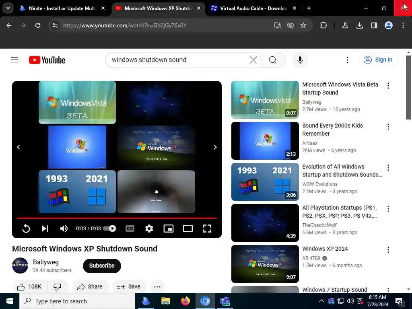Screen dimensions: 412x309
Task: Share the video
Action: click(x=90, y=286)
